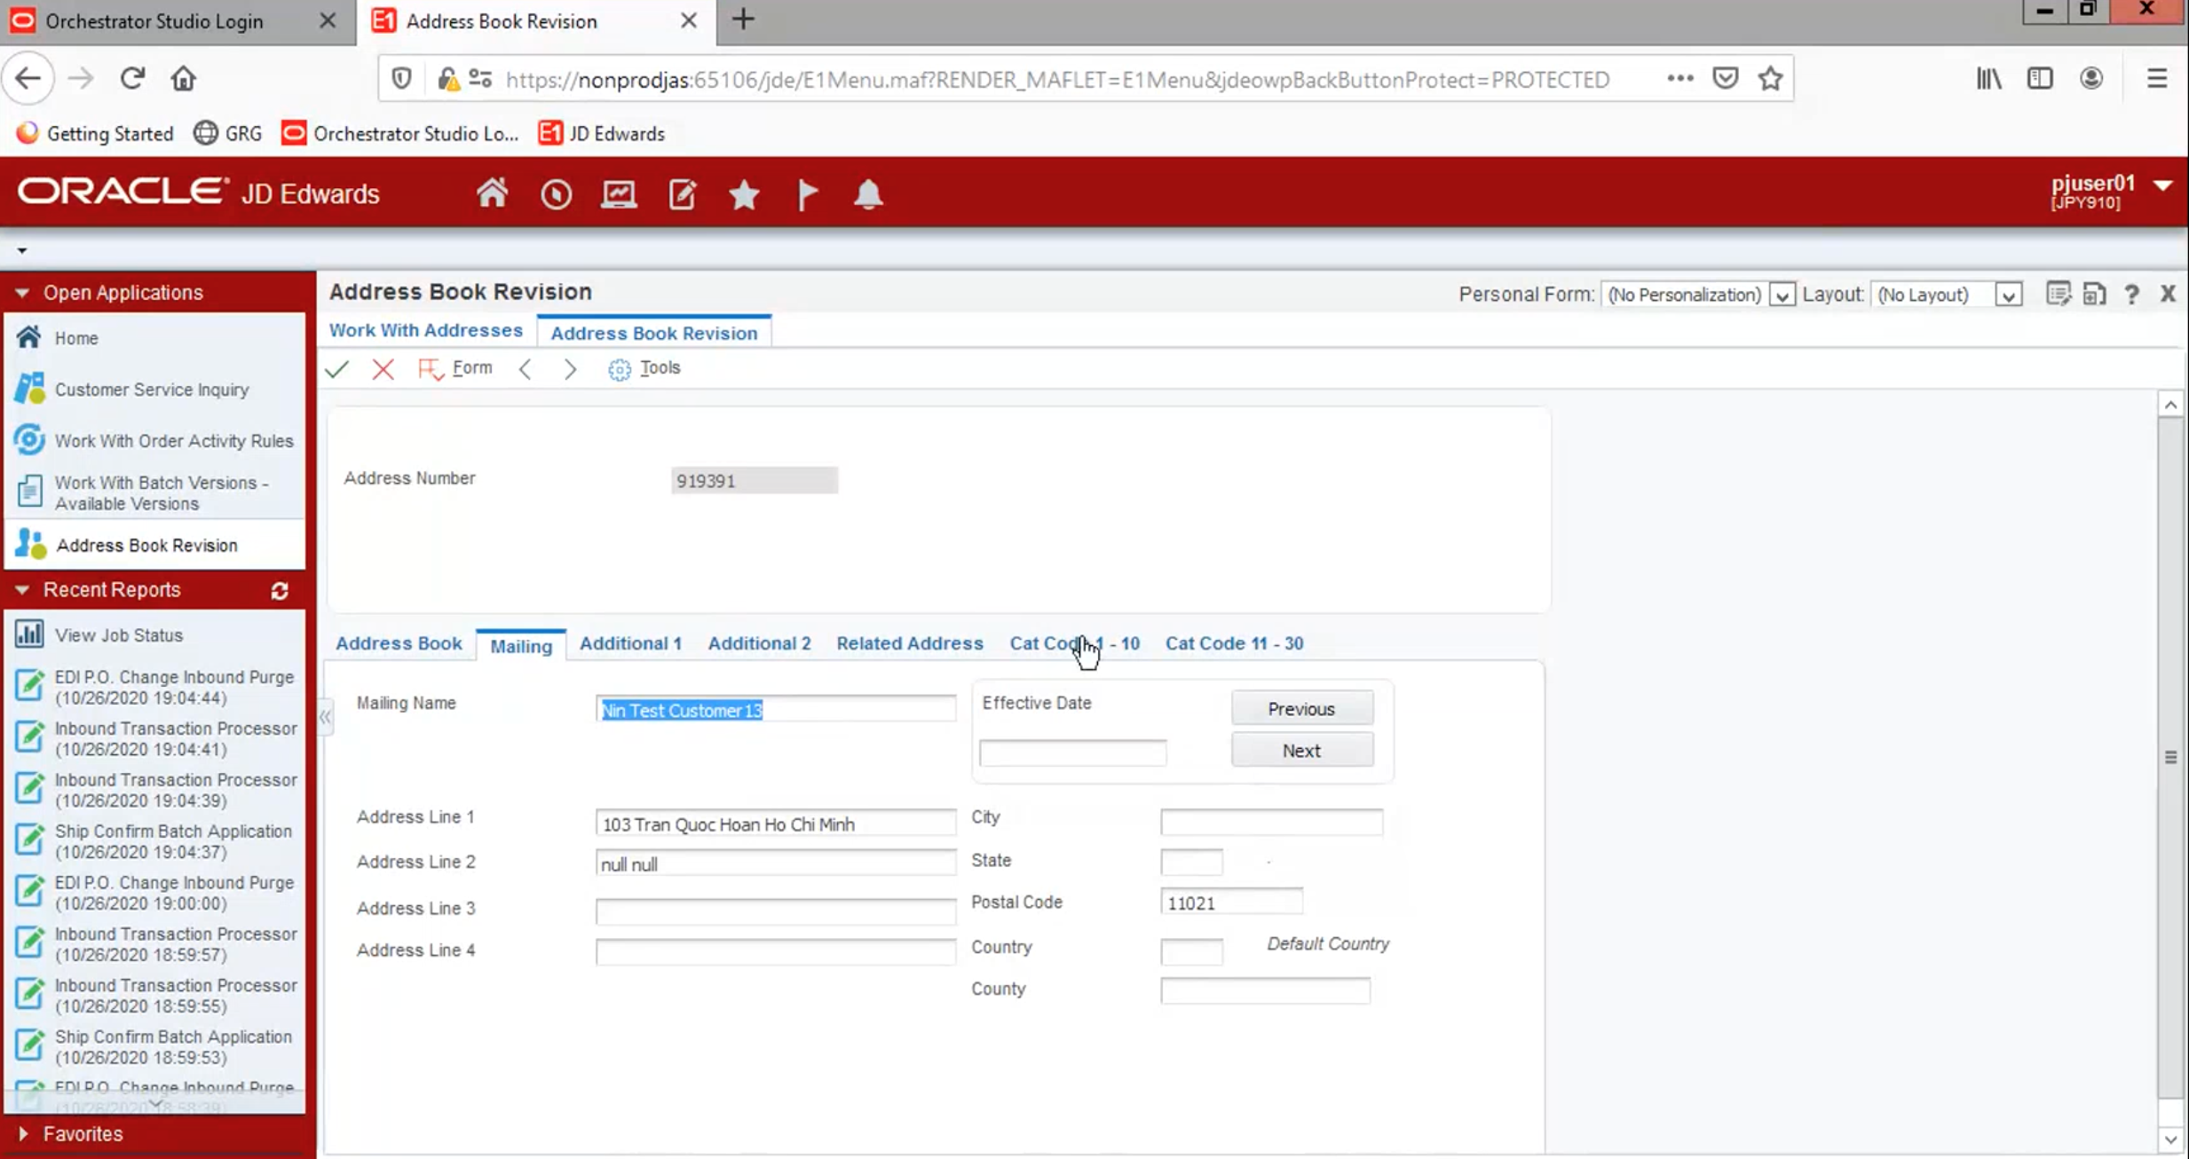
Task: Click the Favorites star icon in header
Action: [744, 193]
